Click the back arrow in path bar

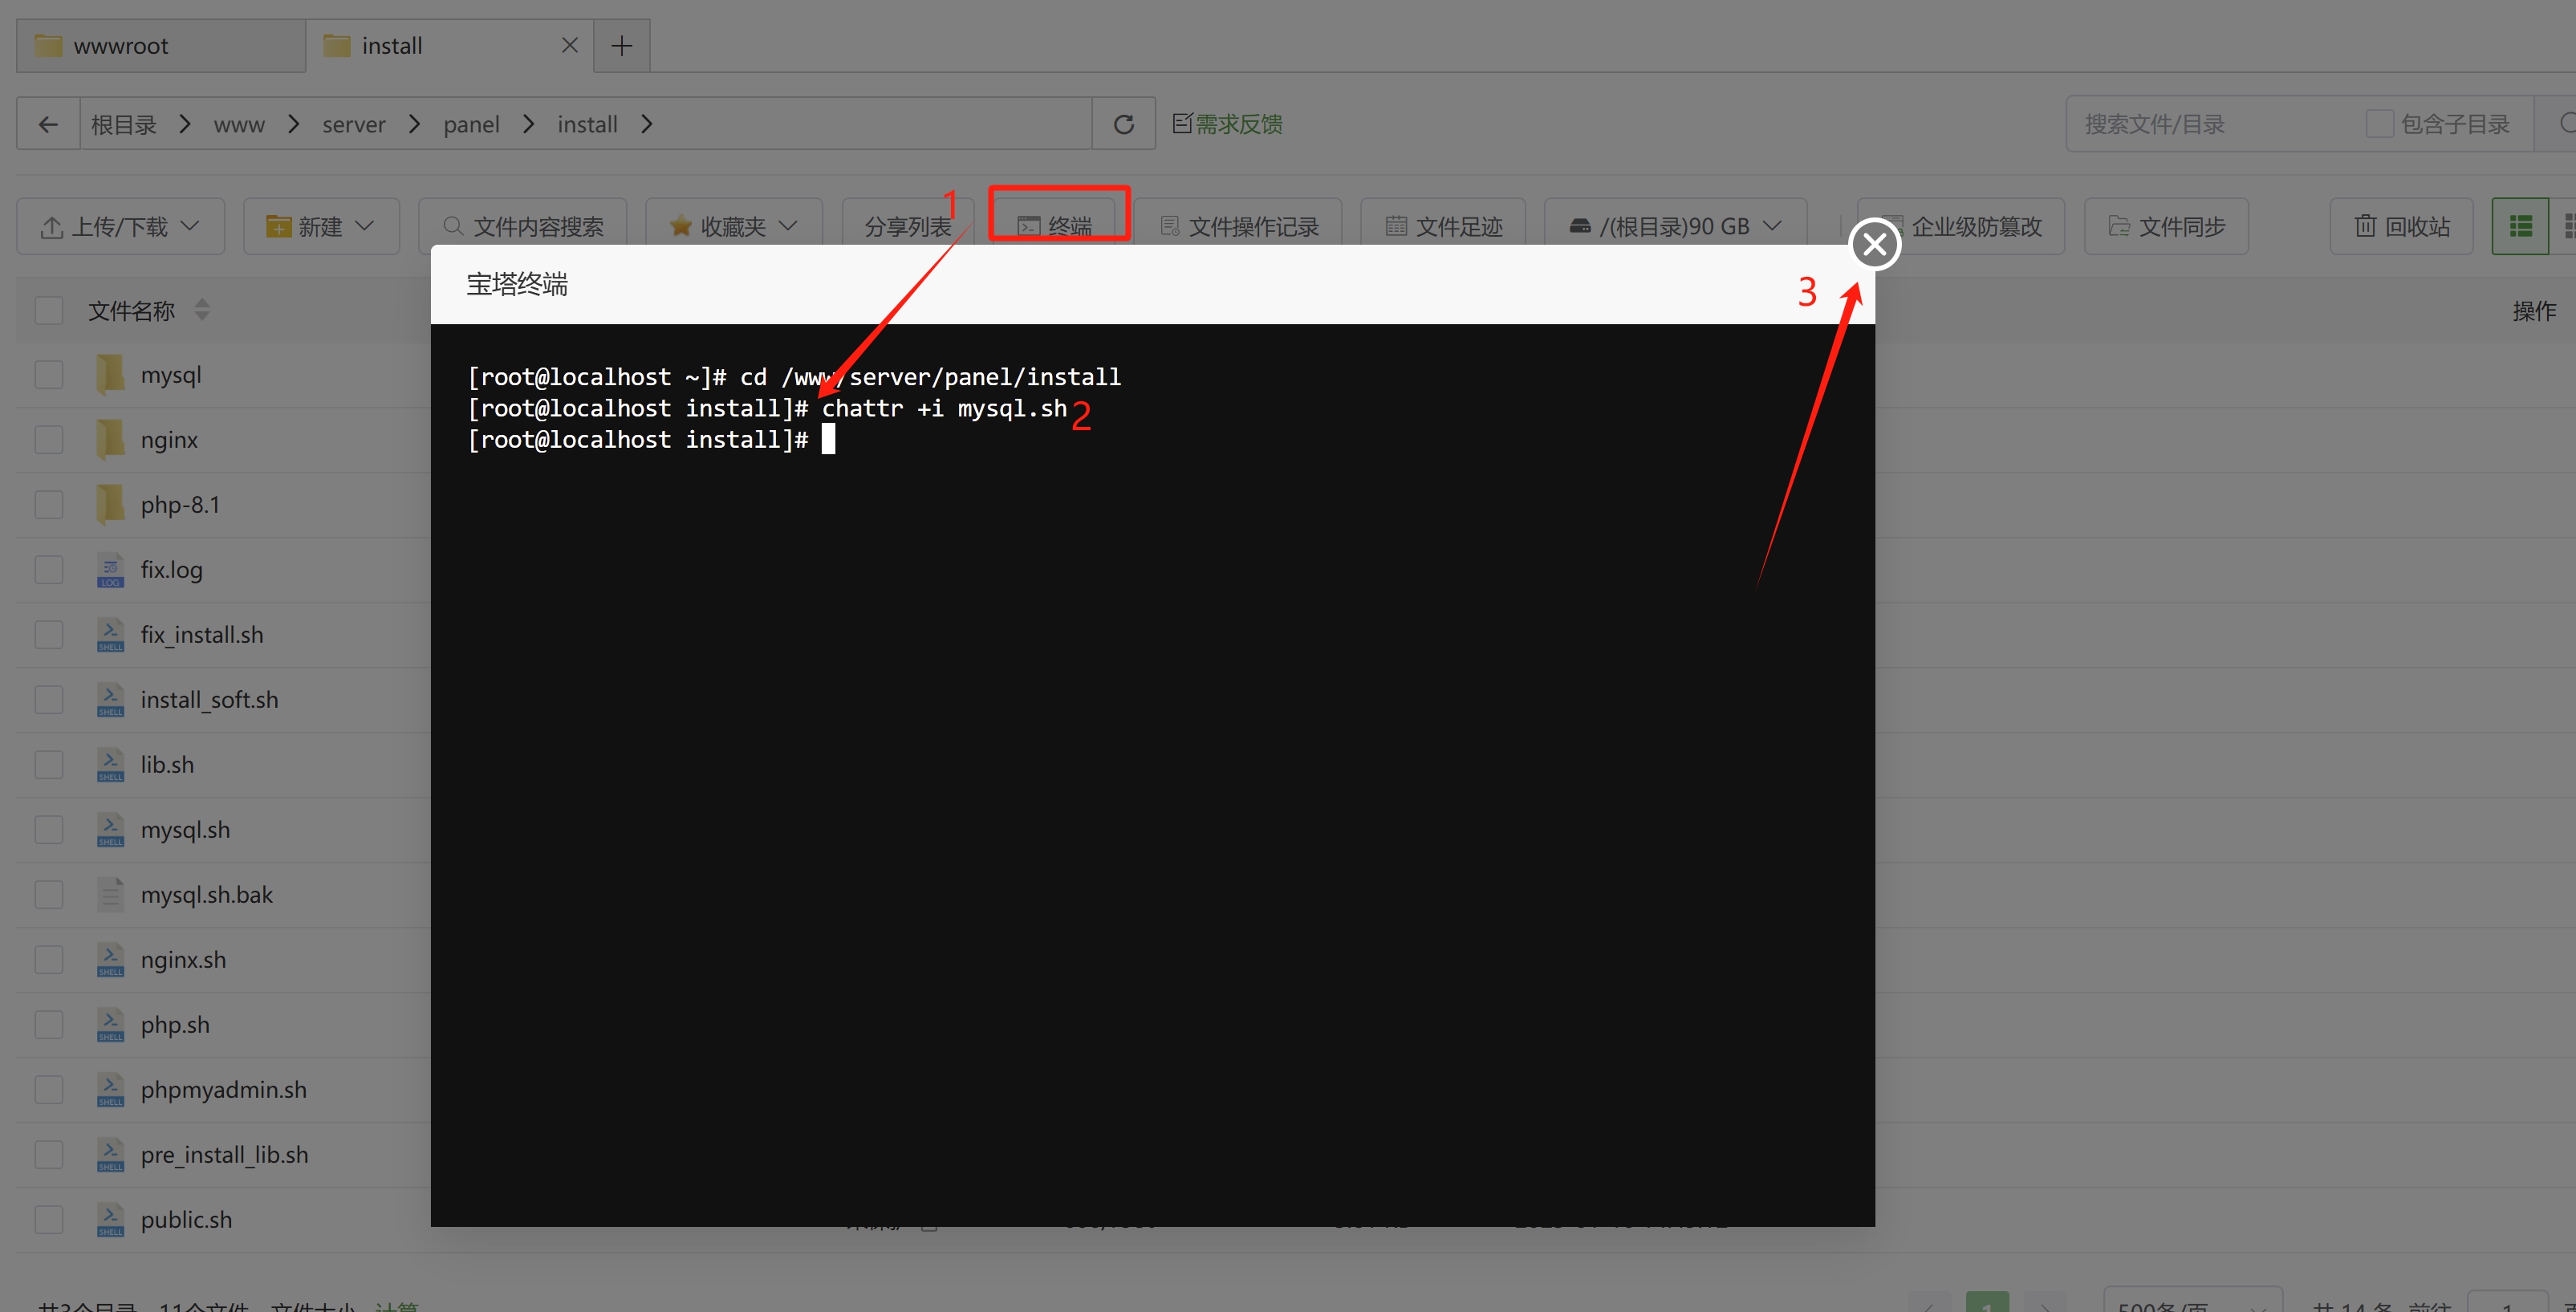(48, 124)
